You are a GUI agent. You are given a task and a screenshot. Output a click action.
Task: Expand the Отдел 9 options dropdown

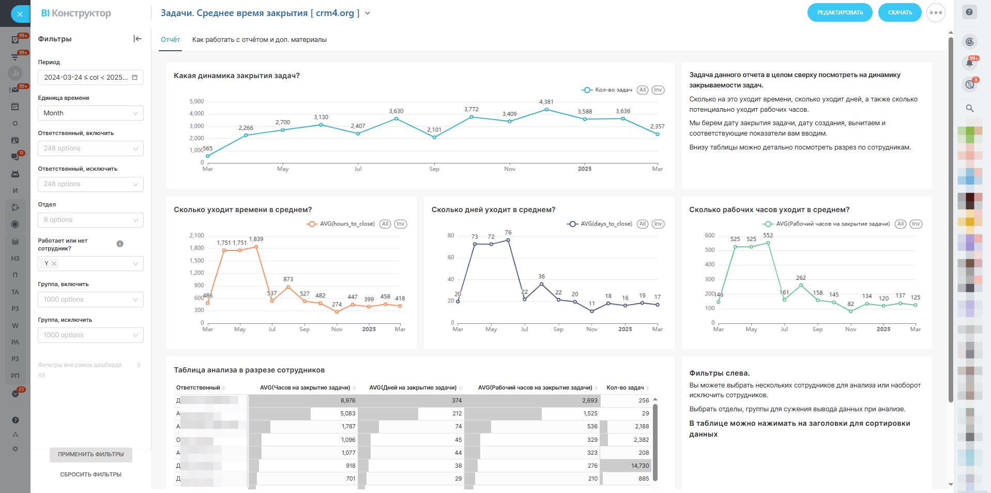click(x=90, y=220)
